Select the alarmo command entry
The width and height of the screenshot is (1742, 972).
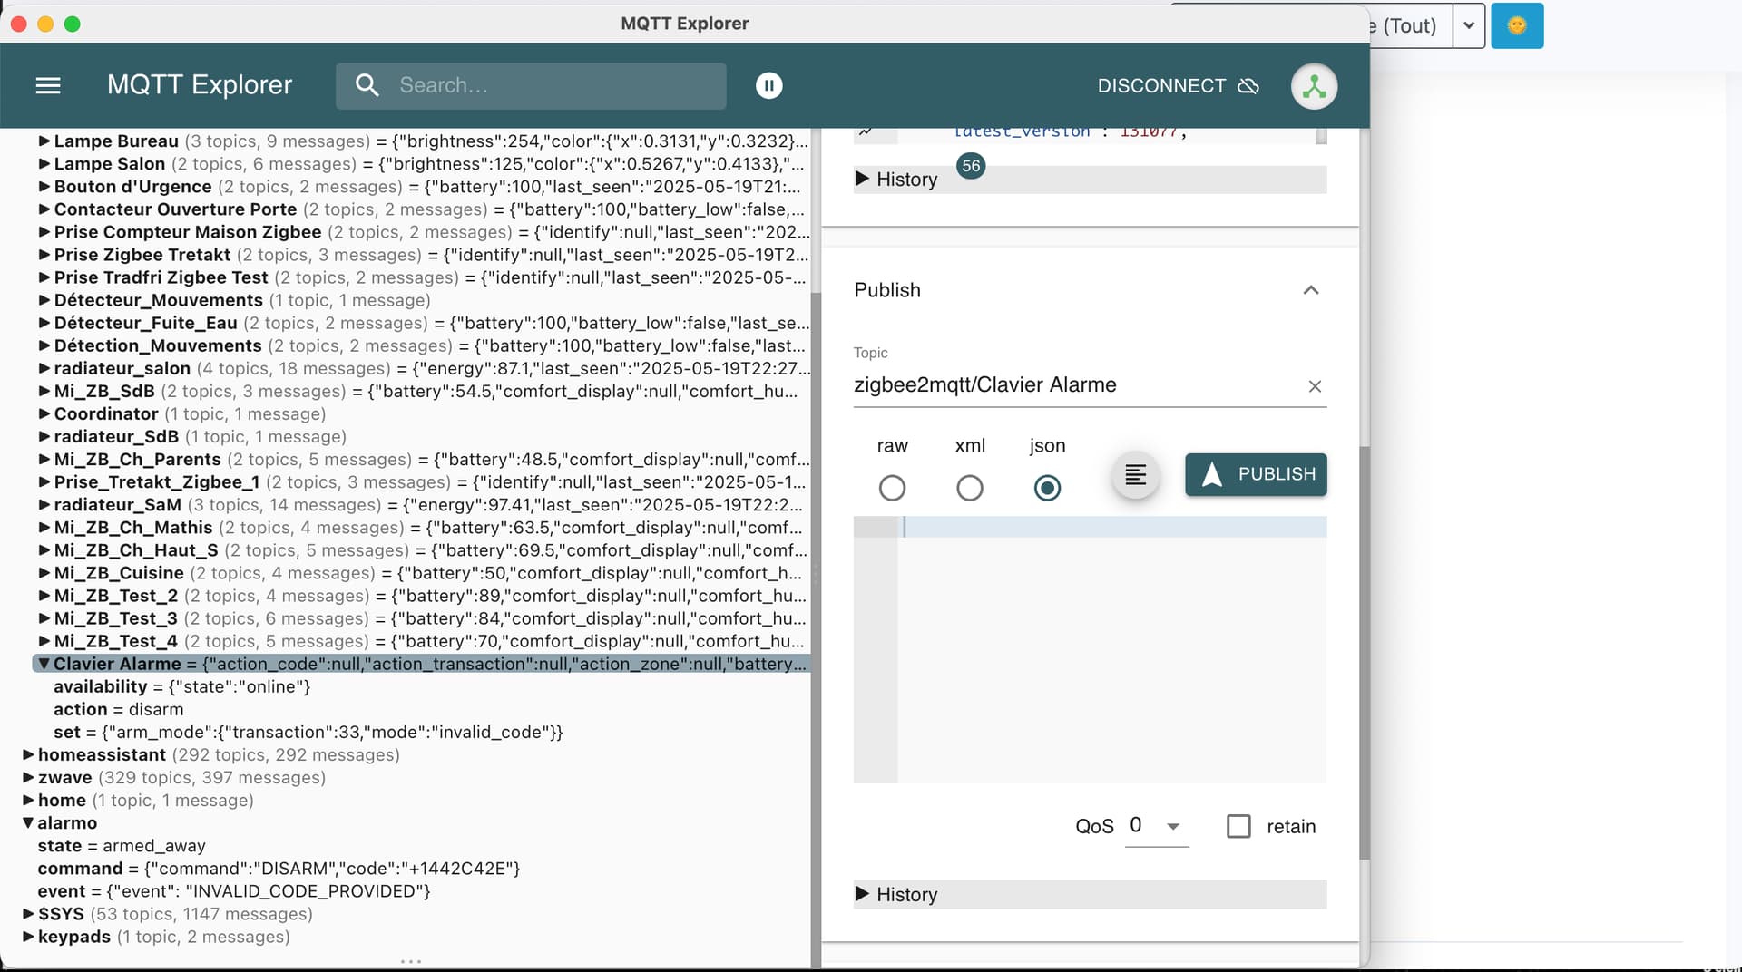[279, 869]
